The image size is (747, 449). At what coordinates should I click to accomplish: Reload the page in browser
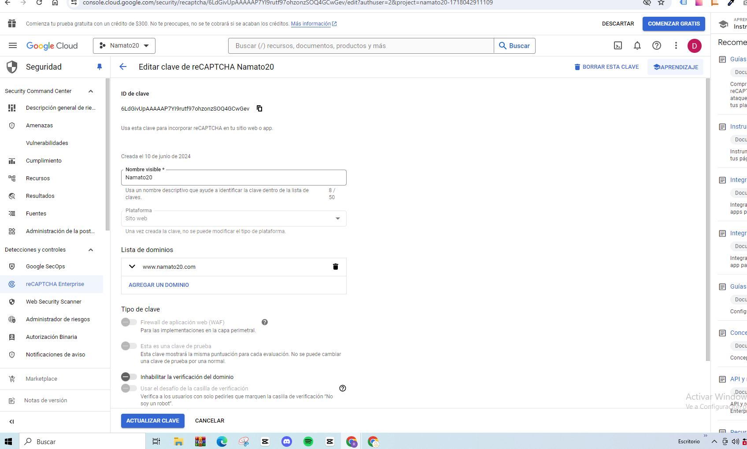pos(39,3)
